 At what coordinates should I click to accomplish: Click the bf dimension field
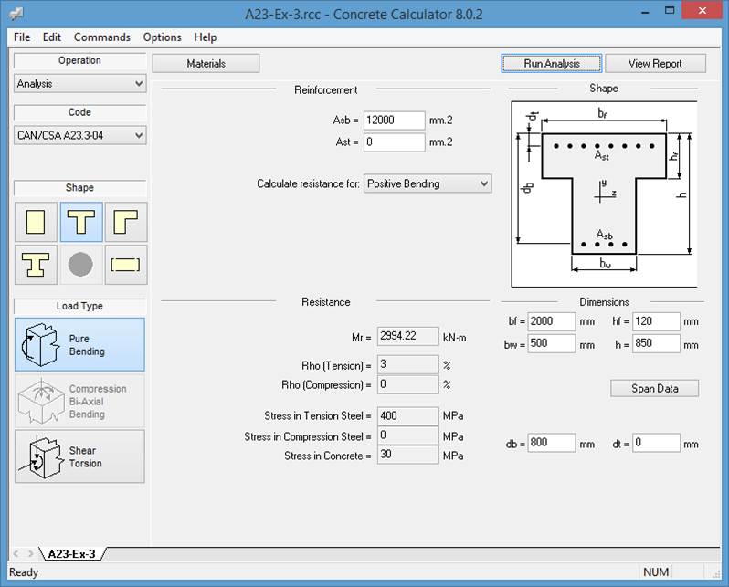tap(552, 321)
